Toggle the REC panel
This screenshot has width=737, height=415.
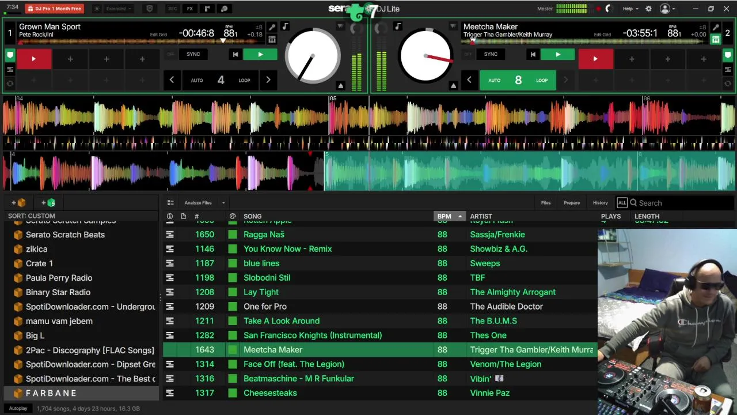[x=172, y=9]
